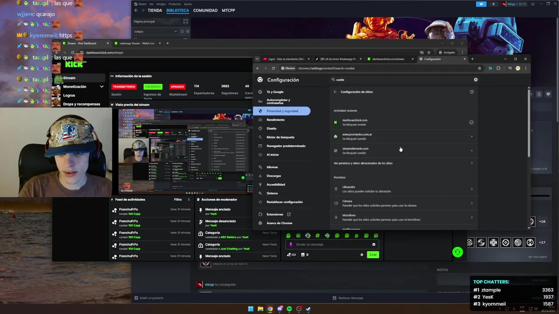This screenshot has width=559, height=314.
Task: Open Chrome three-dot menu
Action: coord(525,68)
